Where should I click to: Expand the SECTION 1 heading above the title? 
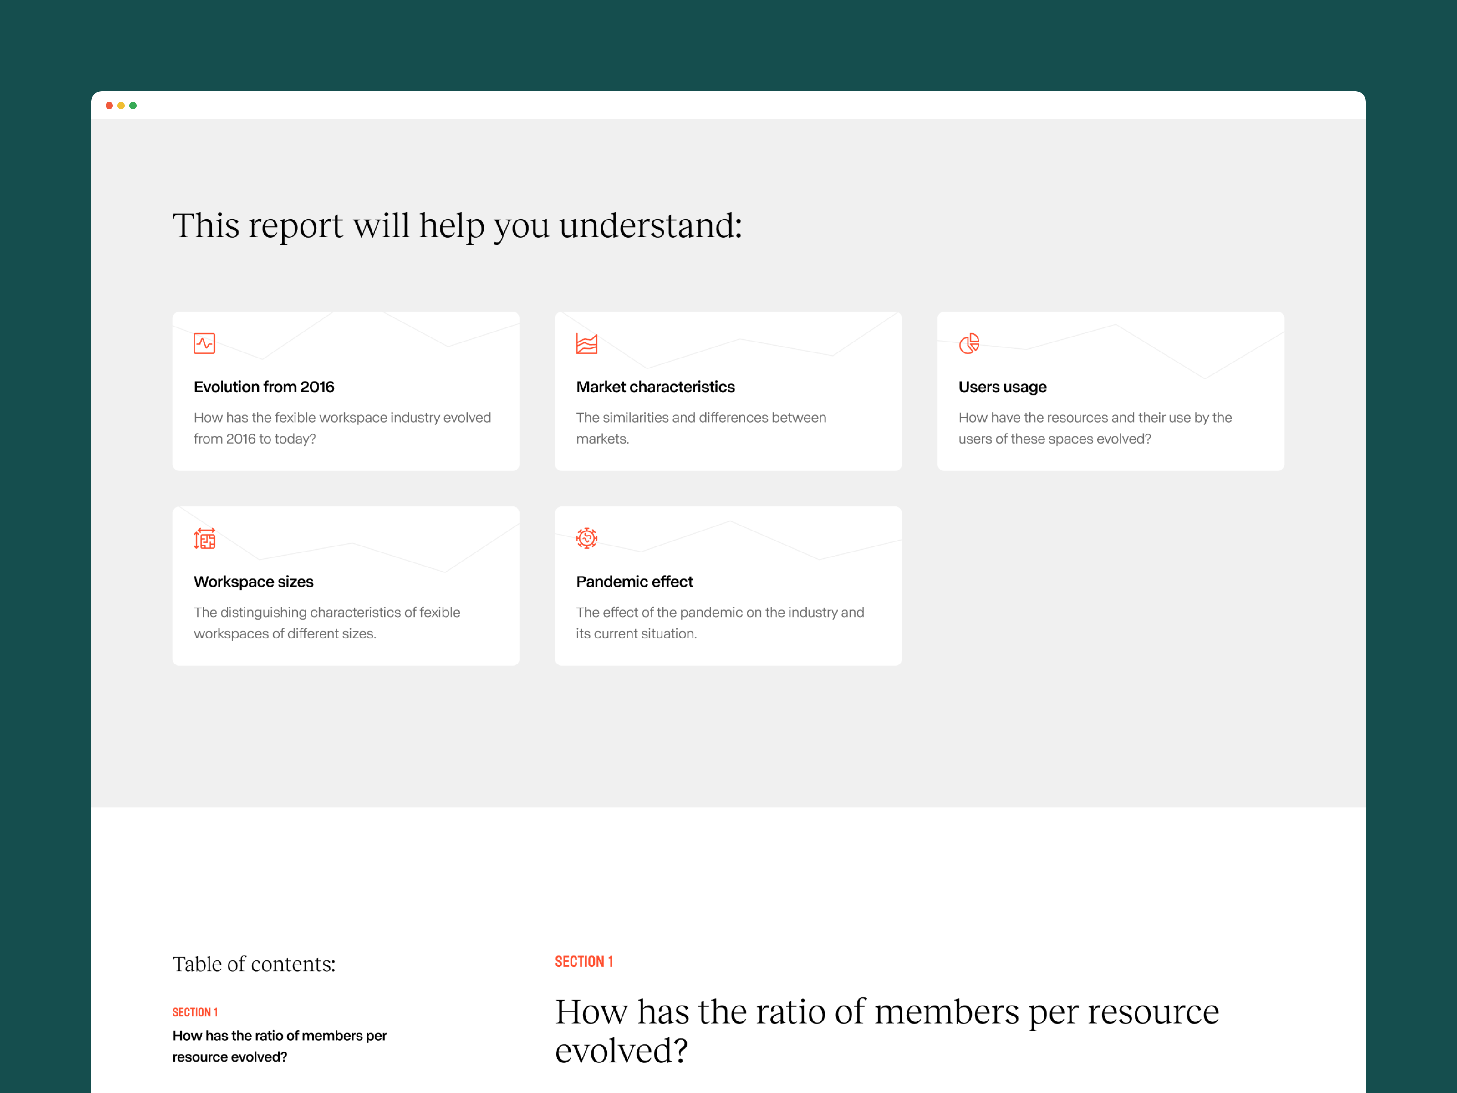pos(584,961)
